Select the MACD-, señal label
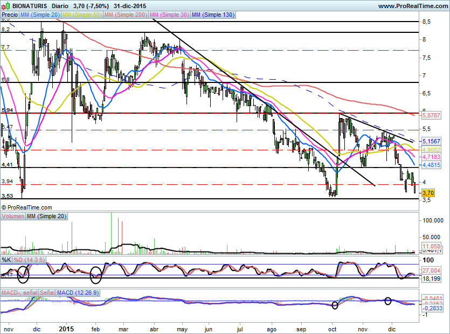450x334 pixels. (x=19, y=293)
